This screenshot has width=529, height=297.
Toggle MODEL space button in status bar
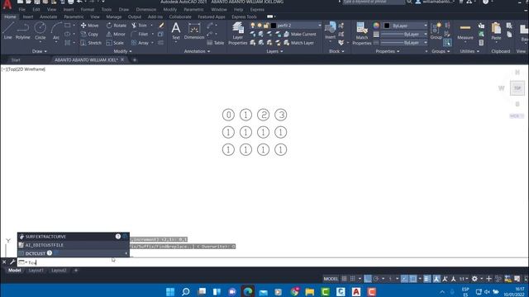[x=331, y=279]
